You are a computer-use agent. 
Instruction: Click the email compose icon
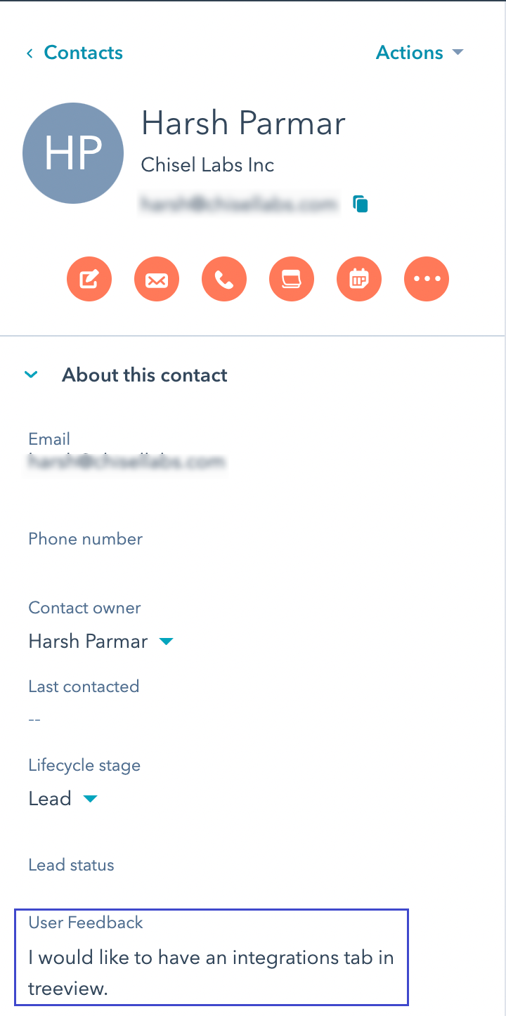click(156, 279)
